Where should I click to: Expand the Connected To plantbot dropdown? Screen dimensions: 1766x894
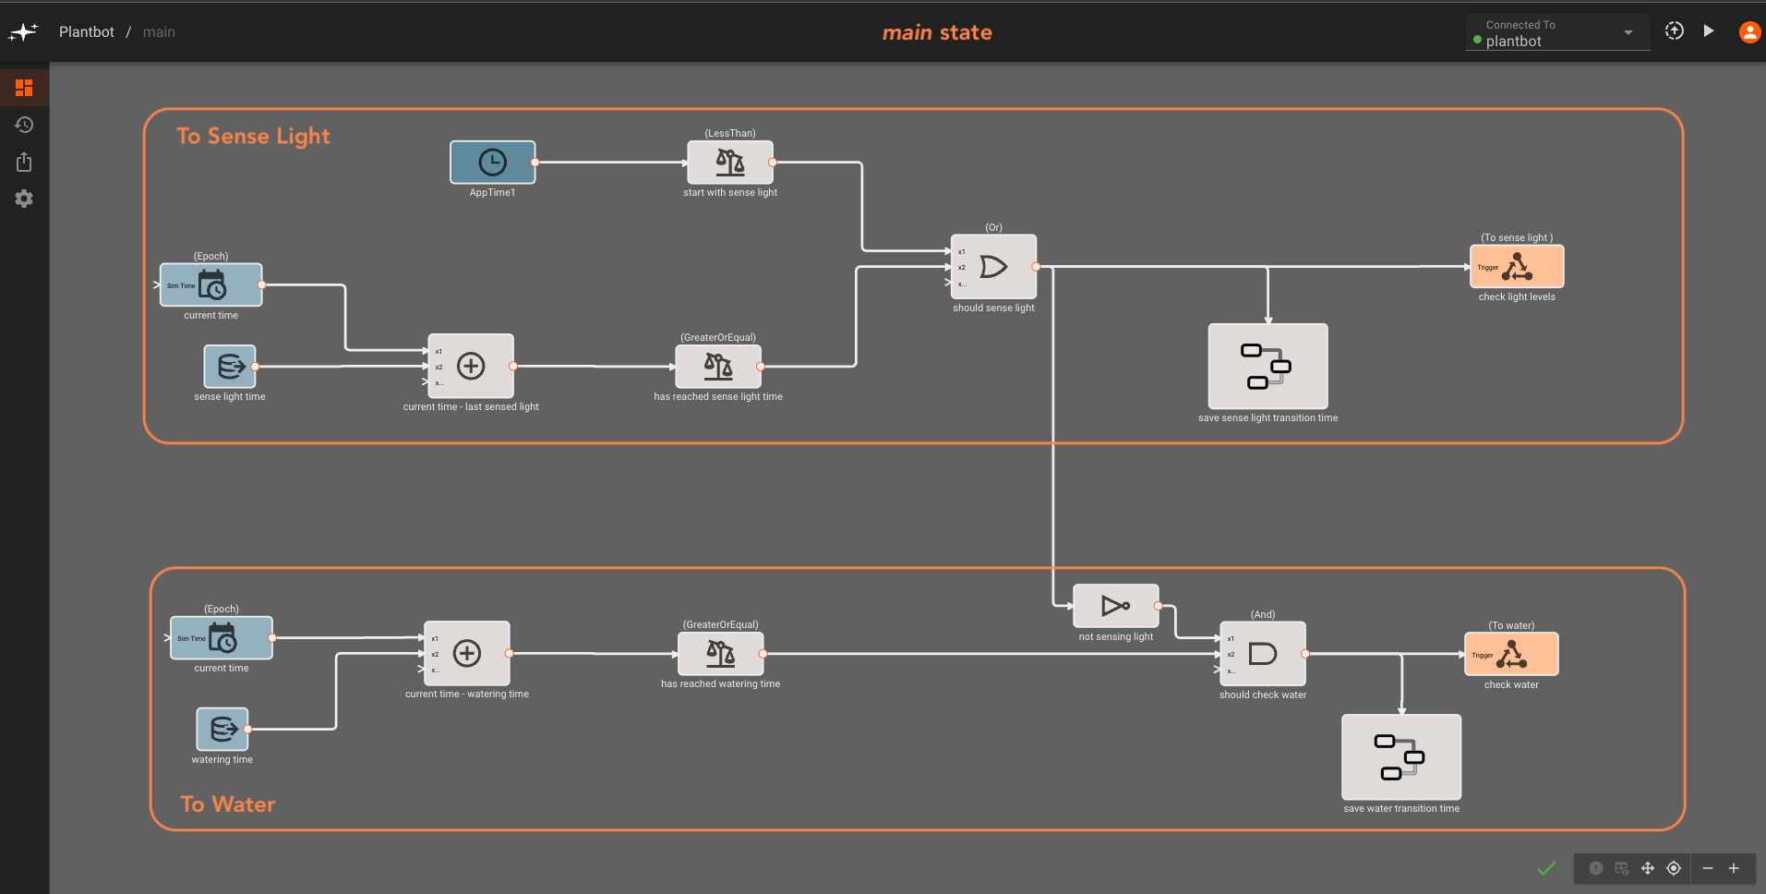pos(1557,33)
